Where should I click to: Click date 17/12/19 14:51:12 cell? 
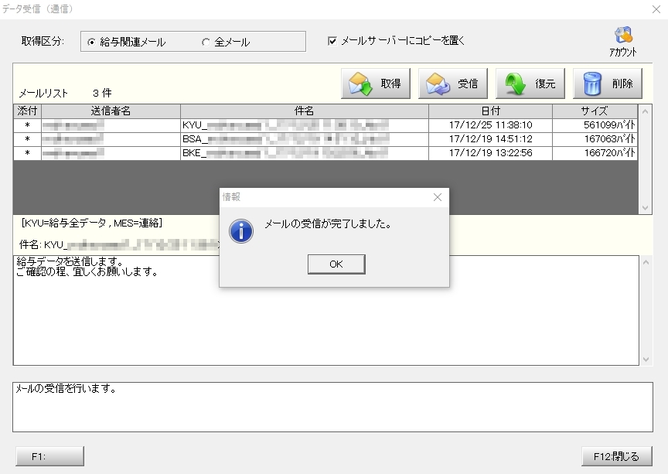coord(490,139)
